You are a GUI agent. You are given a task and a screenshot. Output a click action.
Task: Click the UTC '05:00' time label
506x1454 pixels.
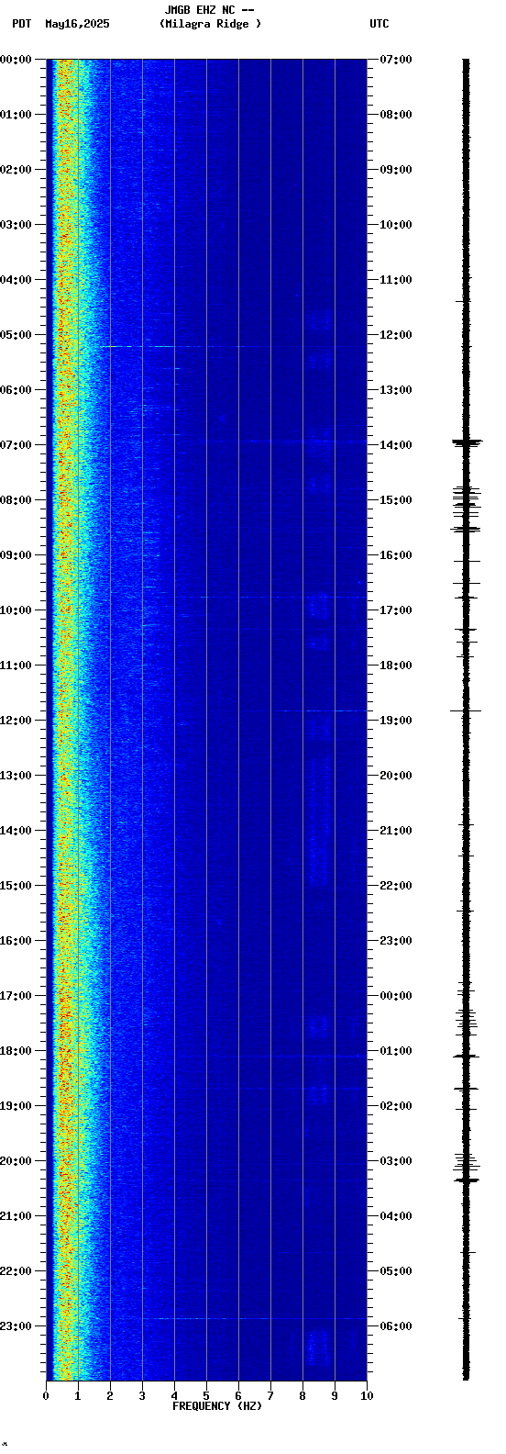point(396,1271)
